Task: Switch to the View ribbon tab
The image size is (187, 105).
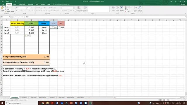Action: (x=49, y=4)
